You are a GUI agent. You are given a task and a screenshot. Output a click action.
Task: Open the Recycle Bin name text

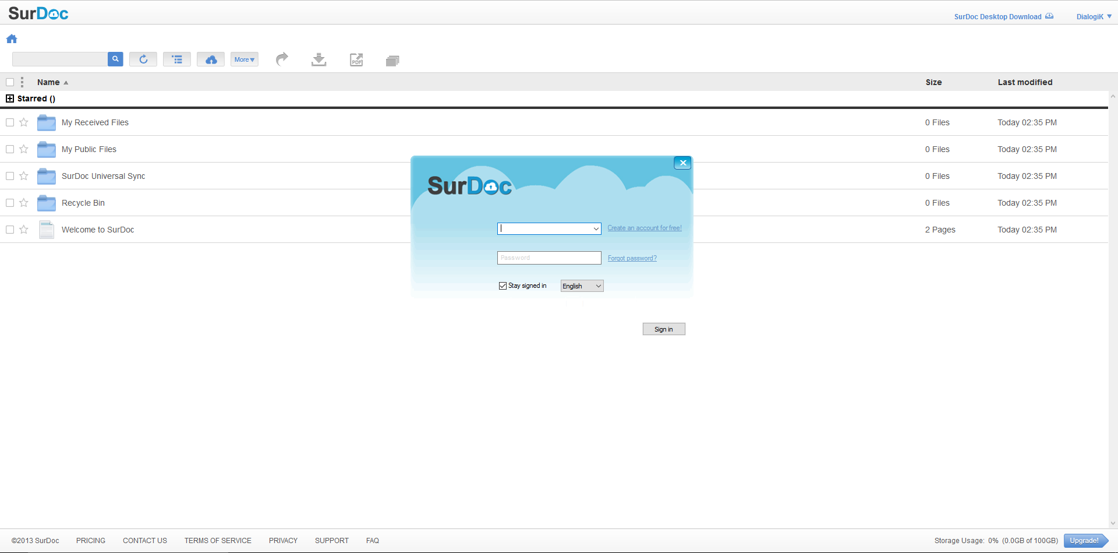pos(83,203)
